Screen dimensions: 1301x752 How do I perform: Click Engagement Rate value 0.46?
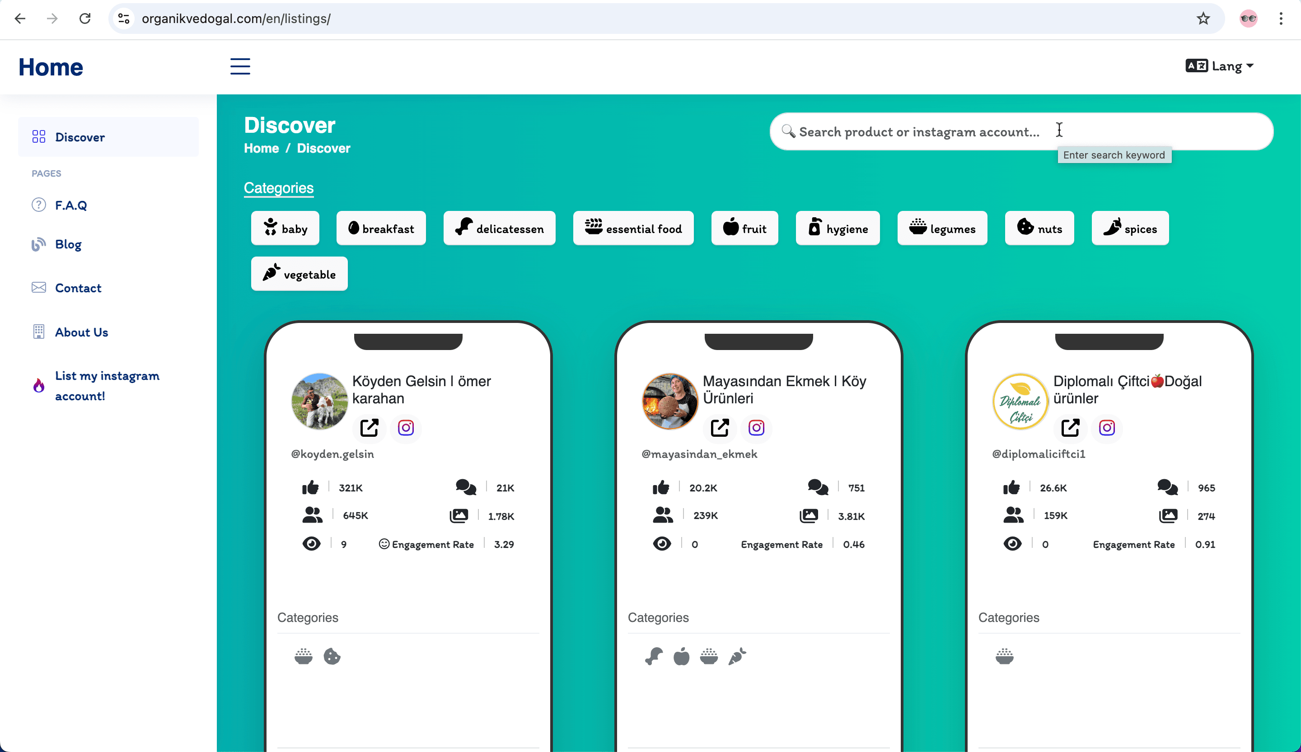pos(853,544)
